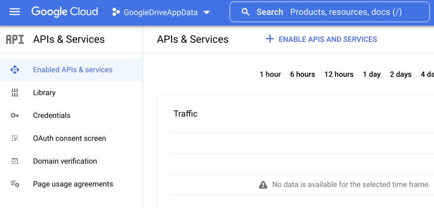This screenshot has width=434, height=208.
Task: Click the Credentials key icon
Action: (x=15, y=116)
